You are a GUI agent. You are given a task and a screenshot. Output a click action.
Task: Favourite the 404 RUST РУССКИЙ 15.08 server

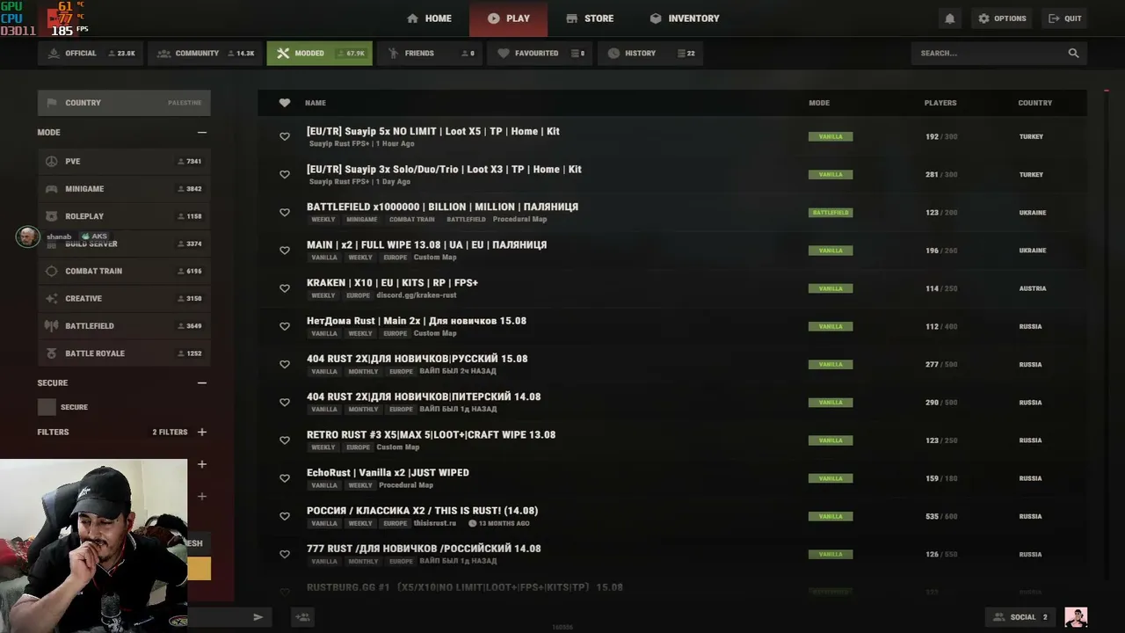pyautogui.click(x=285, y=365)
